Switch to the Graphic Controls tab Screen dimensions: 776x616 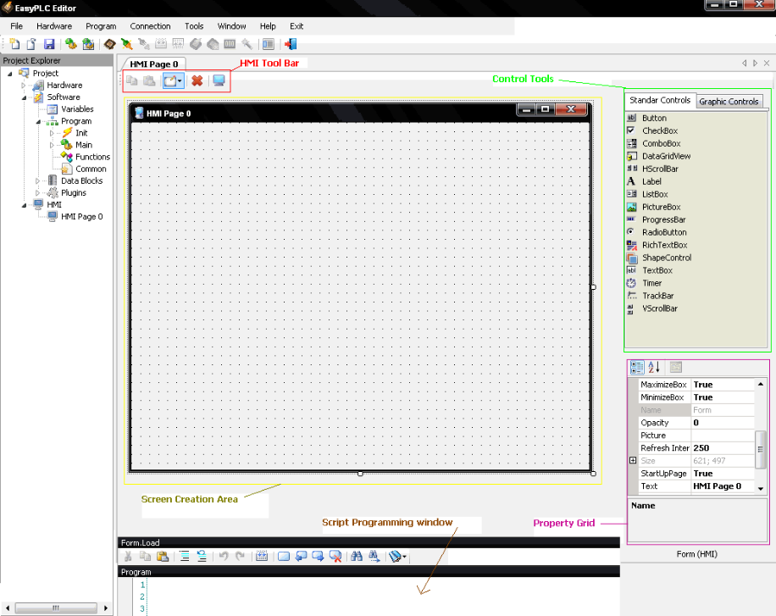(x=729, y=101)
